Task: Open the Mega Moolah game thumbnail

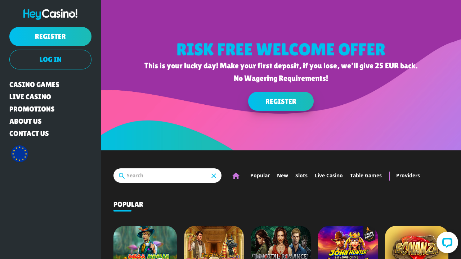Action: 145,242
